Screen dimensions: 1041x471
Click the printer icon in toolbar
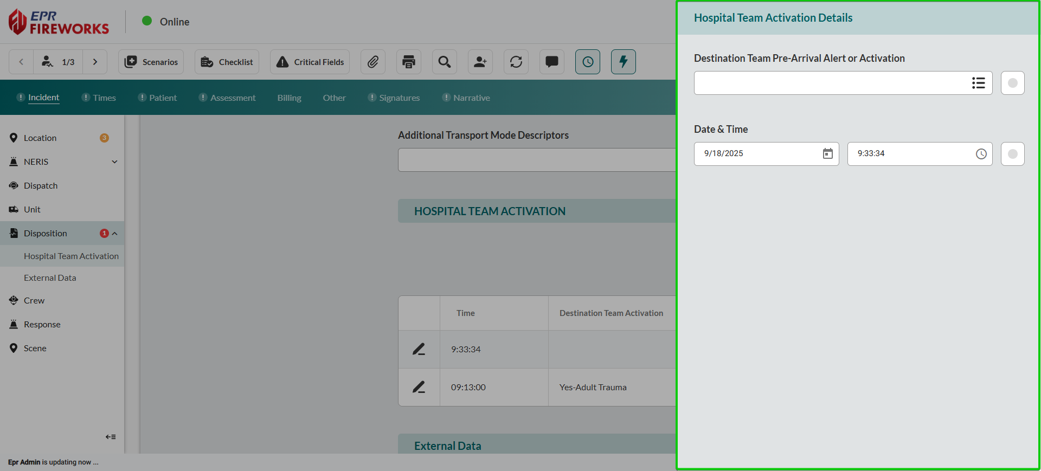pos(409,62)
